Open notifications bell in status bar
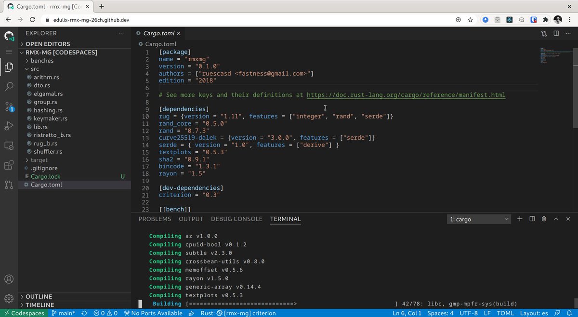 570,313
